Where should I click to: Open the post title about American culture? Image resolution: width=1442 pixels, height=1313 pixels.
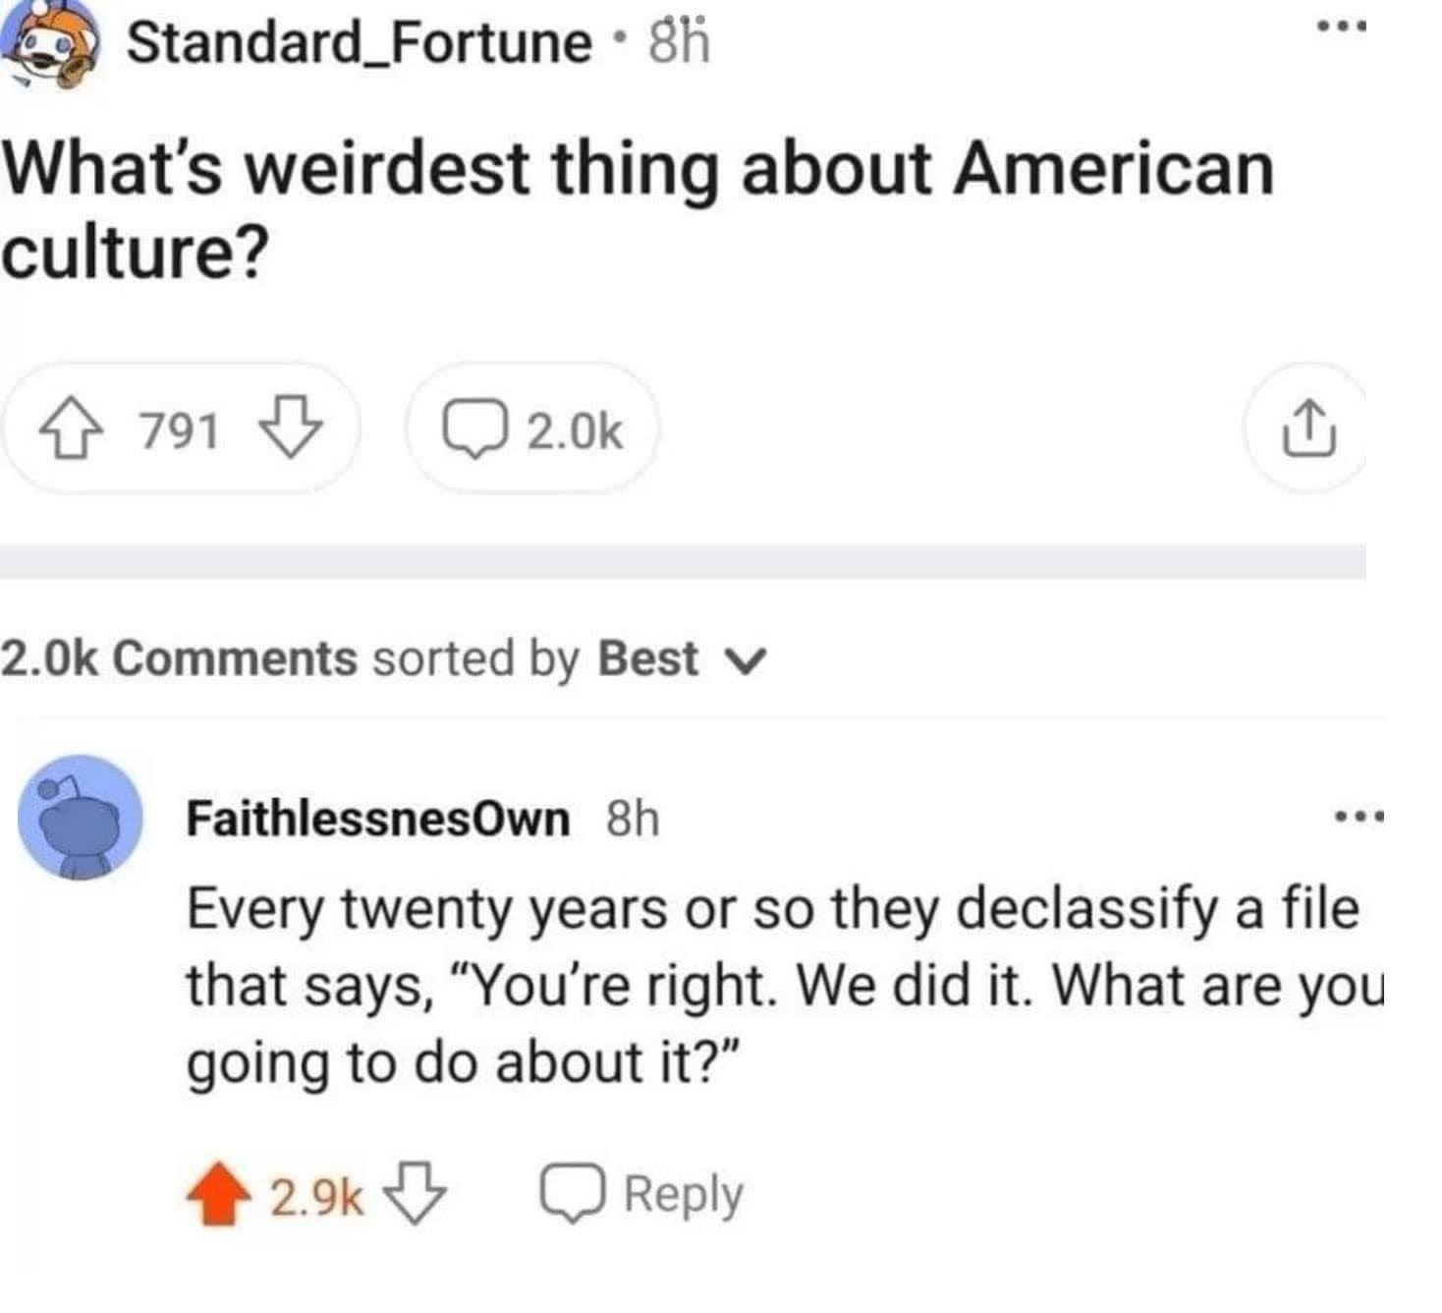(638, 209)
